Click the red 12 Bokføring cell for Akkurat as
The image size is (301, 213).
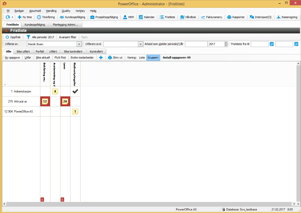point(45,101)
